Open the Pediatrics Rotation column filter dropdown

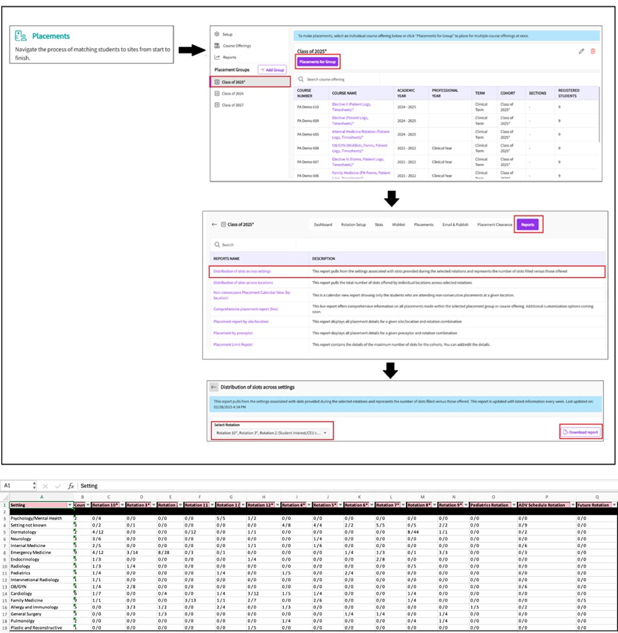tap(512, 506)
